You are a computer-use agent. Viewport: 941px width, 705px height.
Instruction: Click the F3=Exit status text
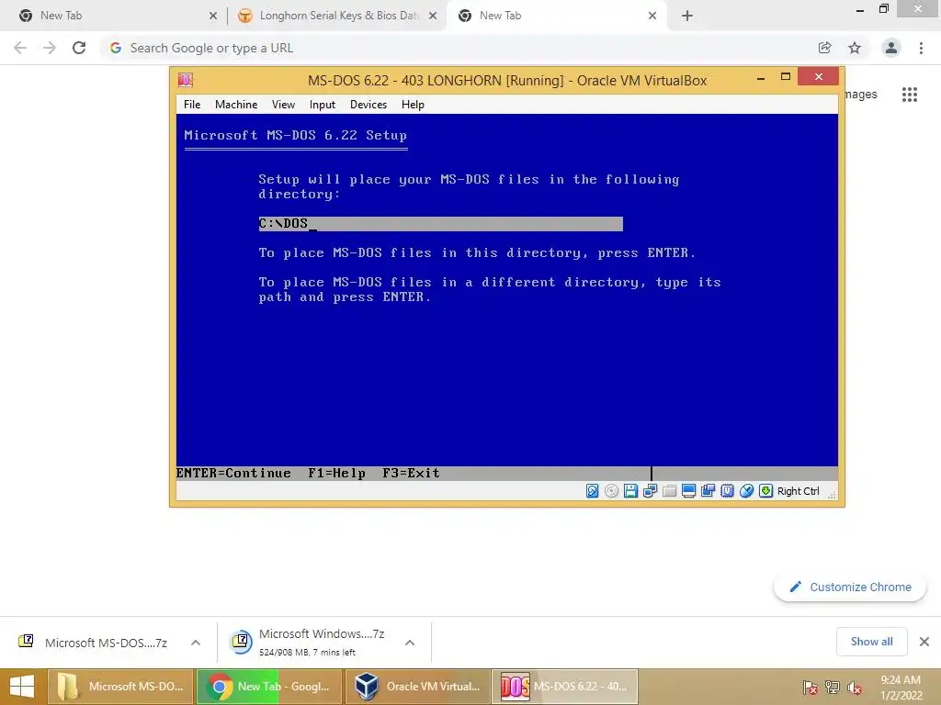click(x=411, y=473)
